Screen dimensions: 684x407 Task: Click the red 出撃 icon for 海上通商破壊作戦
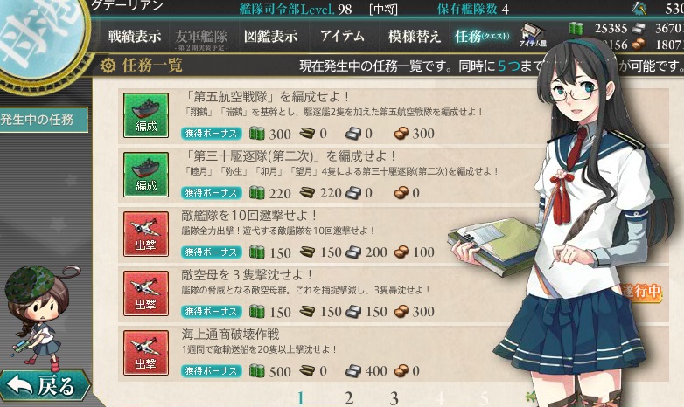coord(146,353)
